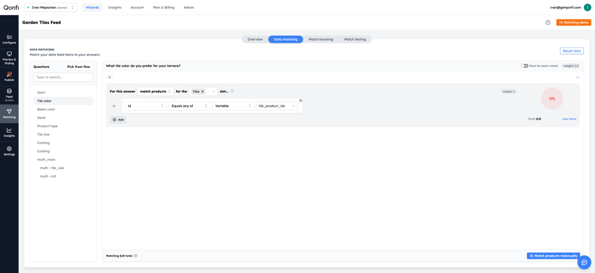This screenshot has height=273, width=595.
Task: Open the Equals any of operator dropdown
Action: click(x=189, y=106)
